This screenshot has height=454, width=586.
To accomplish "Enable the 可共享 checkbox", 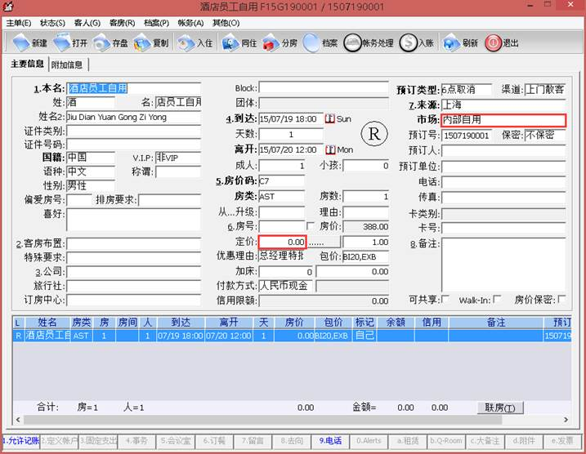I will (x=445, y=300).
